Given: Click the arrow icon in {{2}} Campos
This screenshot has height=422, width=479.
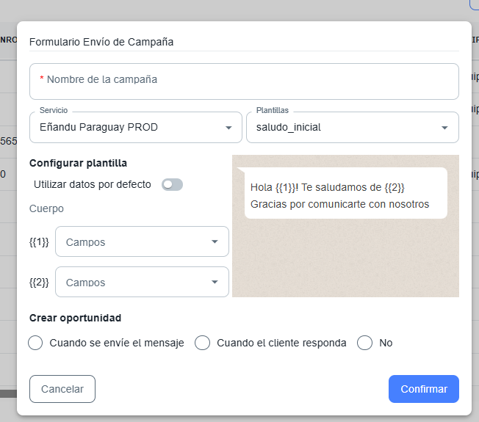Looking at the screenshot, I should pos(215,282).
